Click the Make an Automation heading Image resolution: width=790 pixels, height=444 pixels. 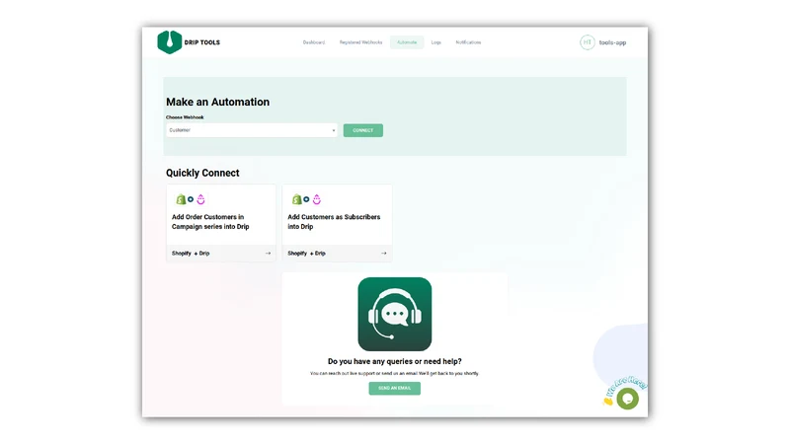pyautogui.click(x=217, y=102)
